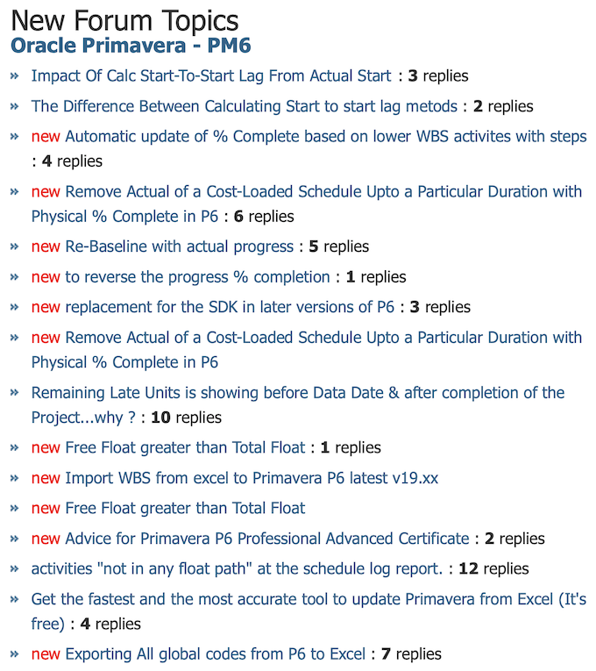This screenshot has height=671, width=596.
Task: Open Difference Between Calculating Start to start lag topic
Action: pos(245,106)
